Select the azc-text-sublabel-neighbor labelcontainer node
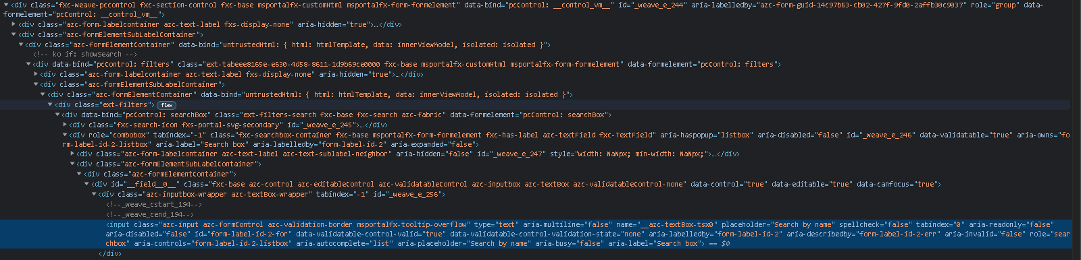The width and height of the screenshot is (1081, 260). coord(408,154)
